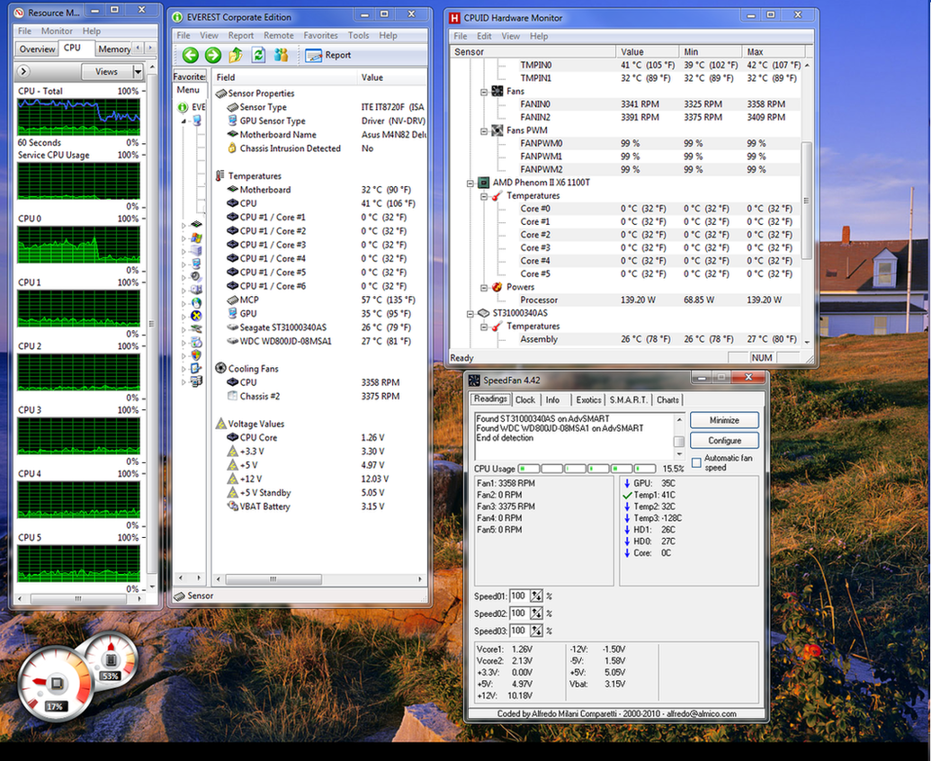Click the Powers flame icon in Hardware Monitor
Image resolution: width=931 pixels, height=761 pixels.
pyautogui.click(x=497, y=287)
